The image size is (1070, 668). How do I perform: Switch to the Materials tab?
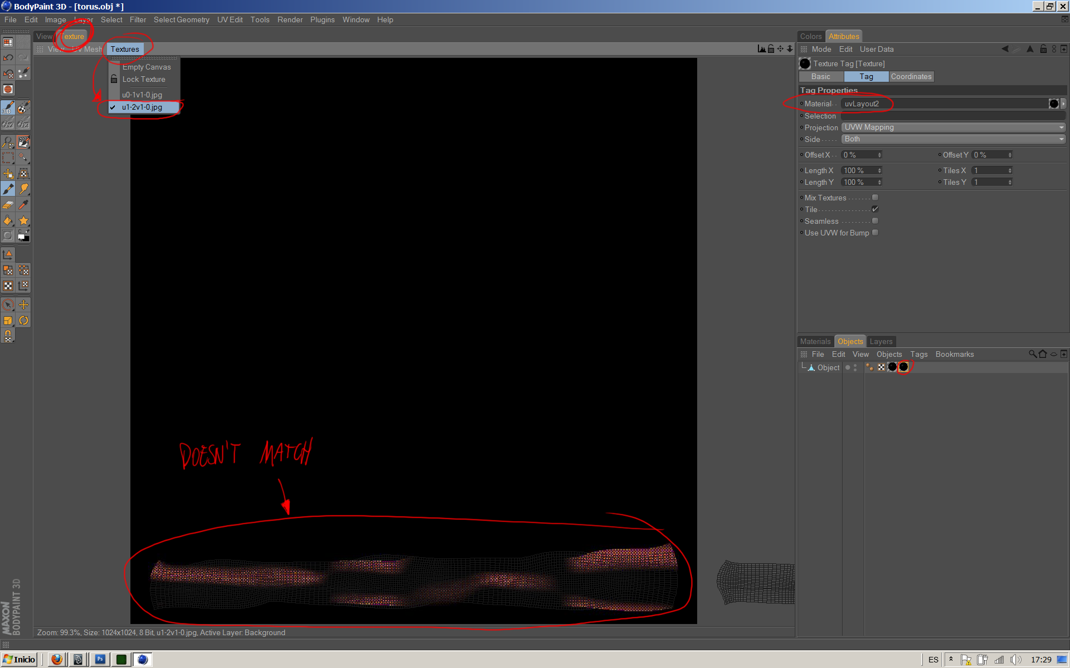tap(815, 341)
